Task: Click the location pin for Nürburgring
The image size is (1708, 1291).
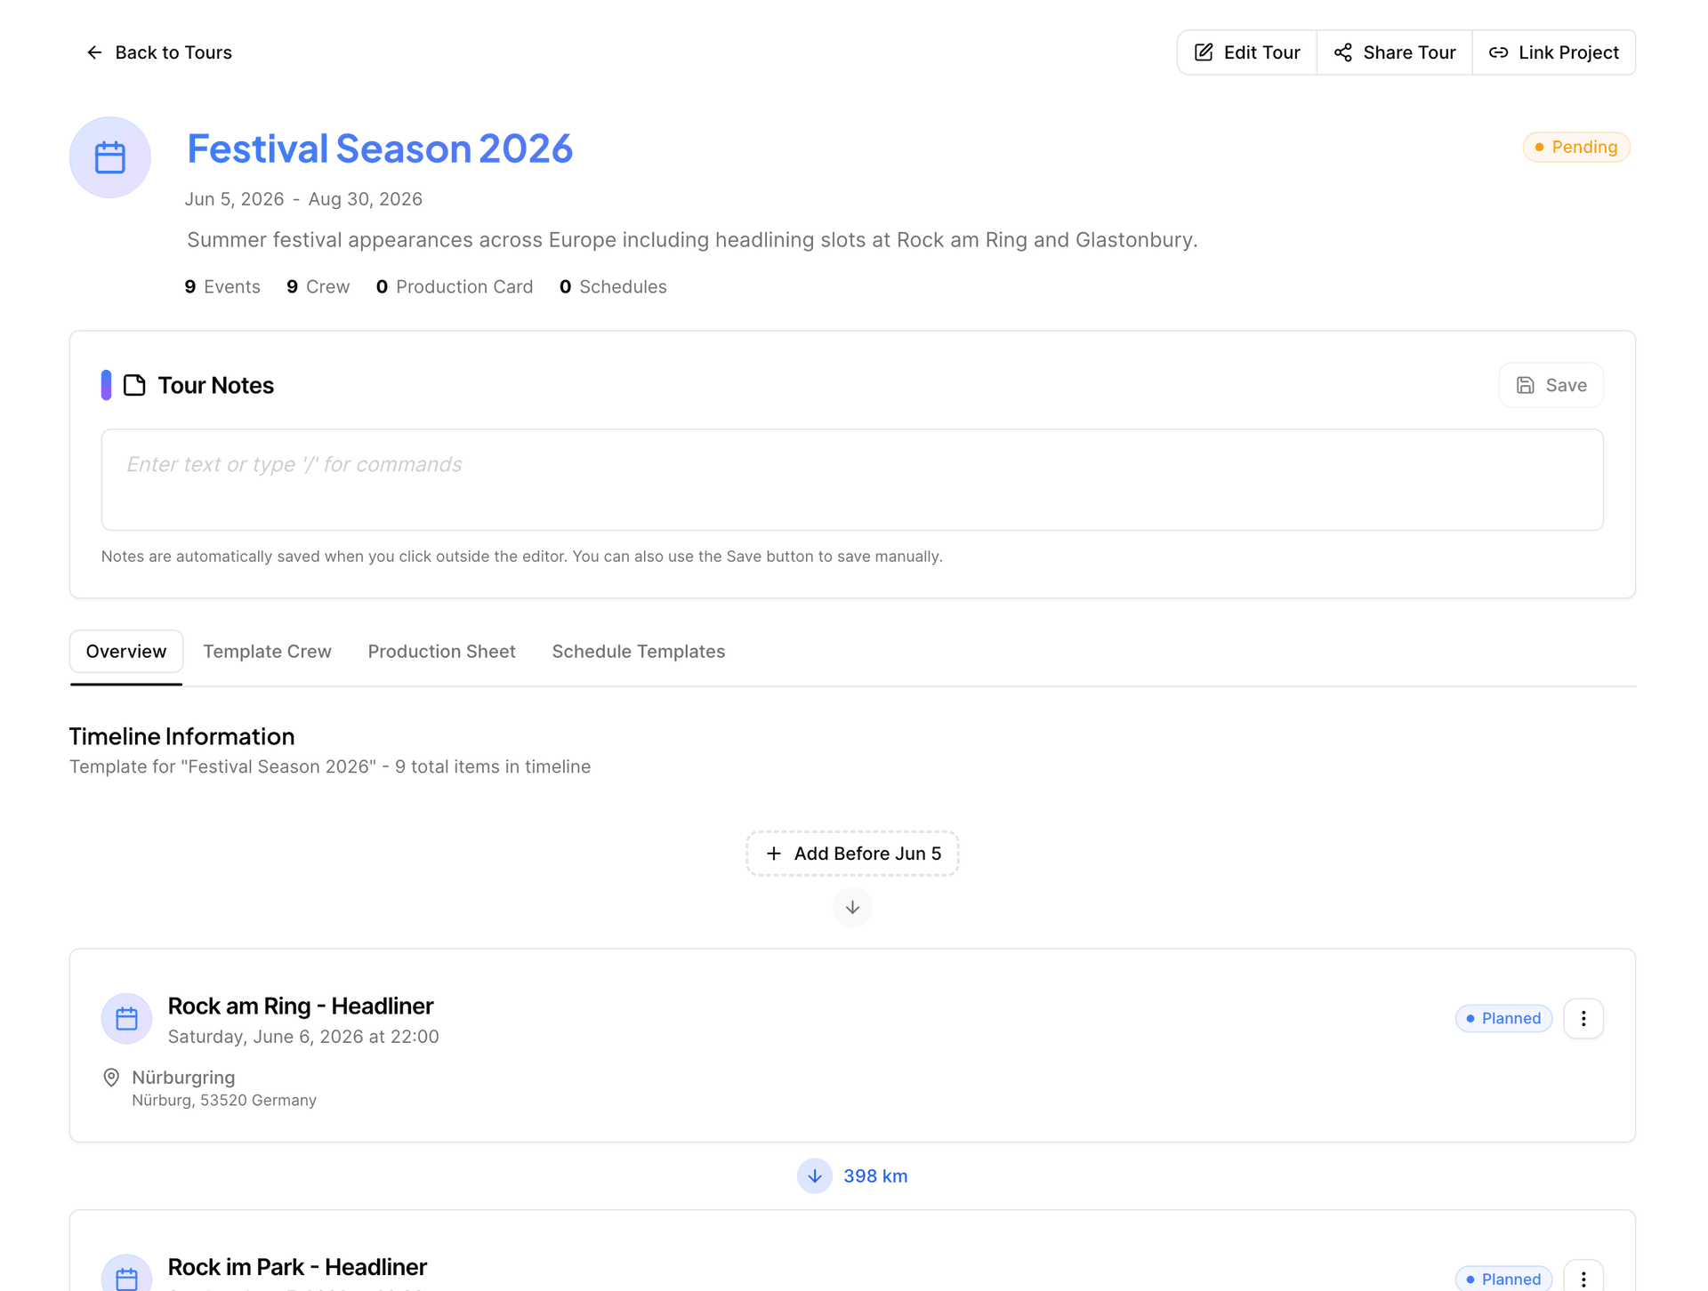Action: coord(110,1077)
